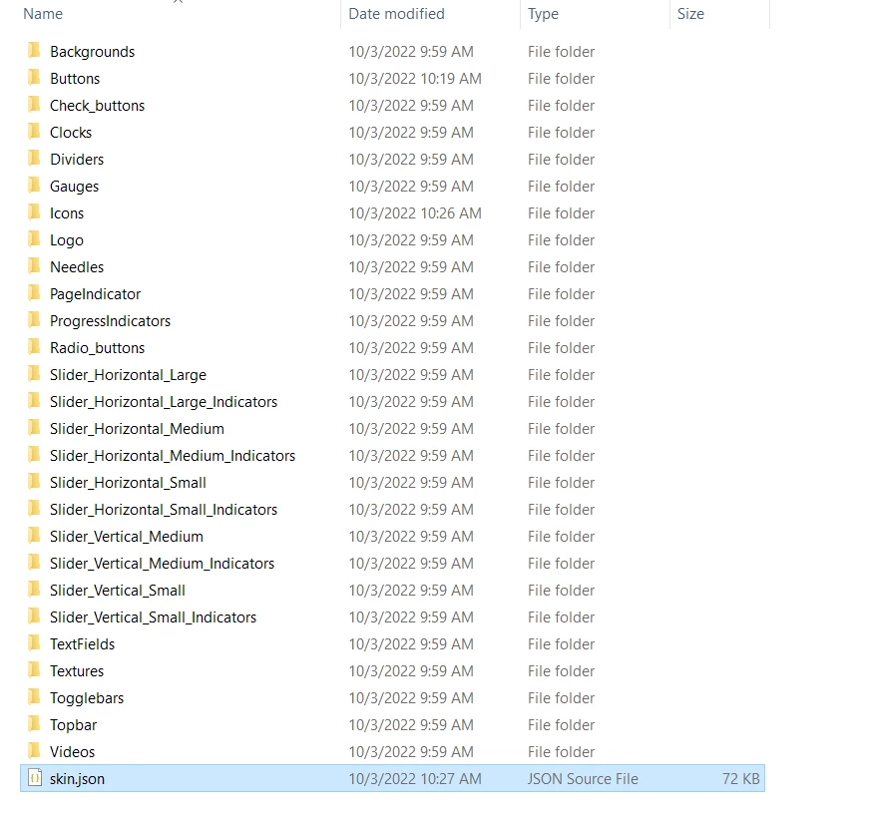Click the Videos folder icon
The height and width of the screenshot is (822, 871).
tap(34, 751)
